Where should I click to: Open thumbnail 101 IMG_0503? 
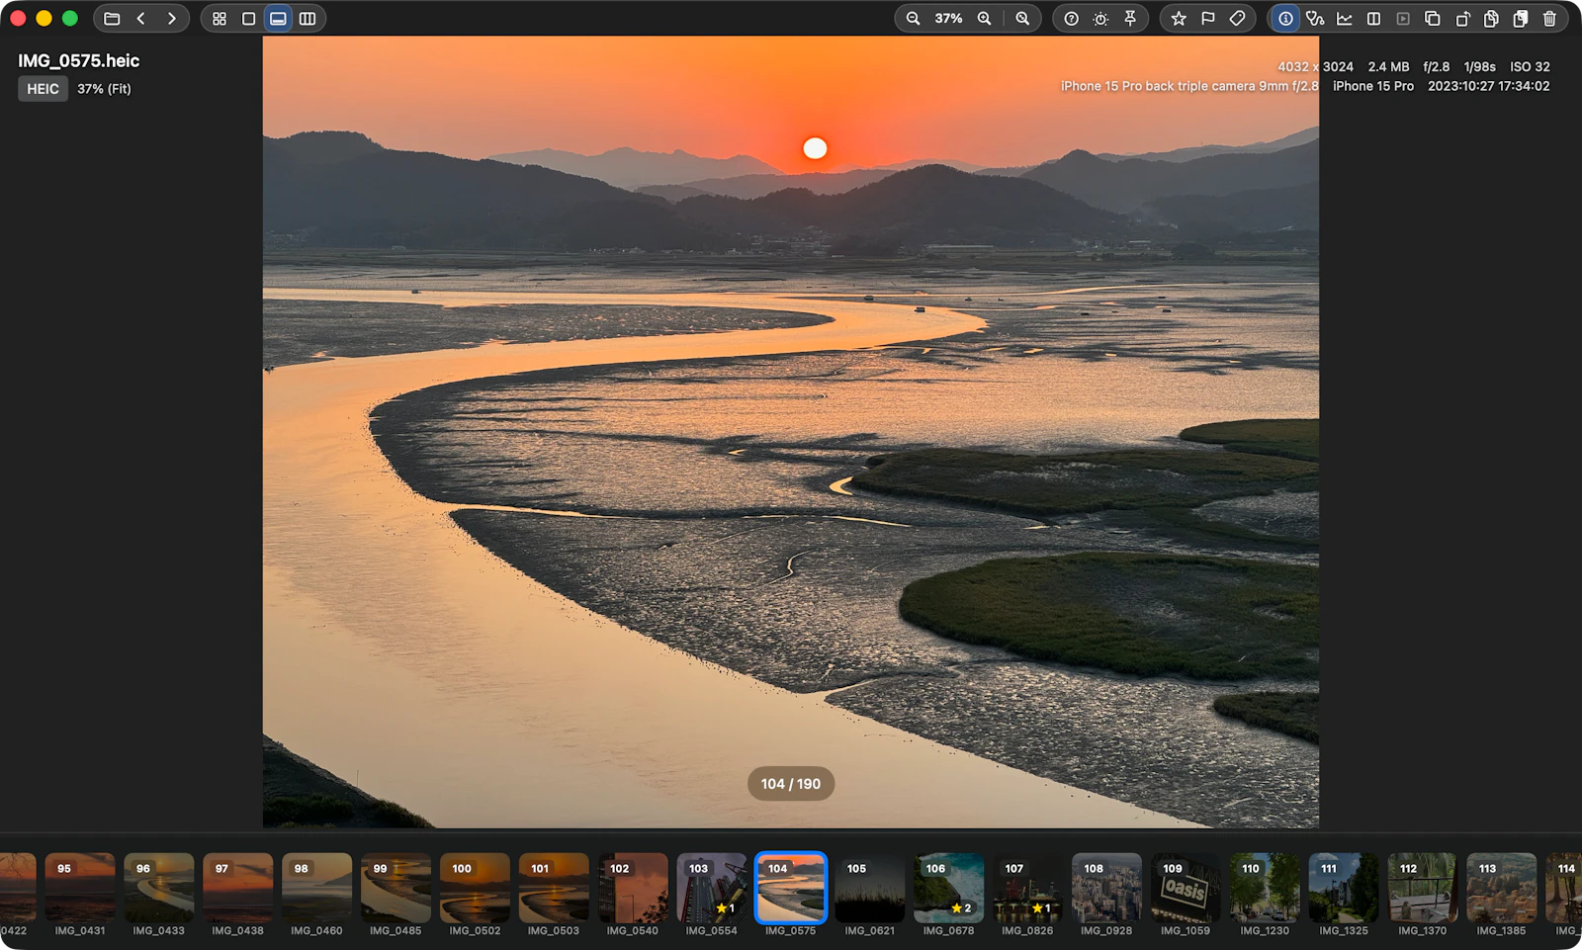point(554,889)
